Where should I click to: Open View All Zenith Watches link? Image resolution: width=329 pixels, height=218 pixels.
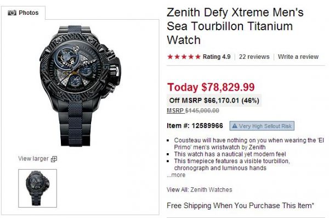(x=200, y=189)
